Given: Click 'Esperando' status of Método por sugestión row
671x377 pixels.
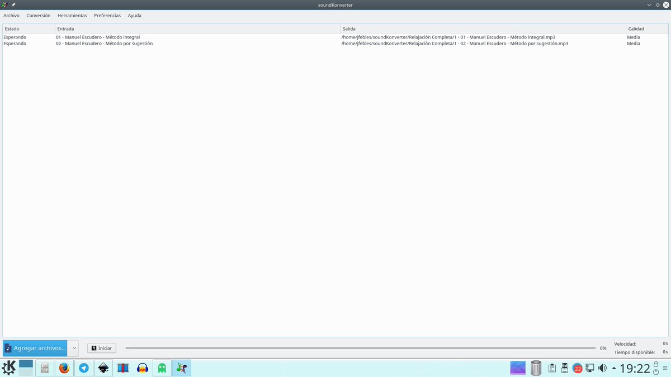Looking at the screenshot, I should (x=15, y=43).
